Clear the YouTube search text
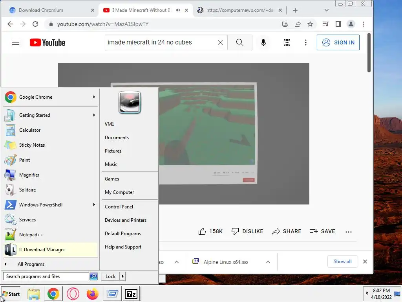Viewport: 402px width, 302px height. click(220, 42)
